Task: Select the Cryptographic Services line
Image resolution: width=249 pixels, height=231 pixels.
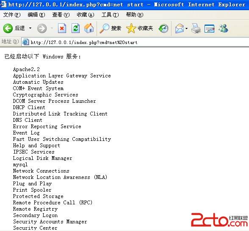Action: tap(46, 95)
